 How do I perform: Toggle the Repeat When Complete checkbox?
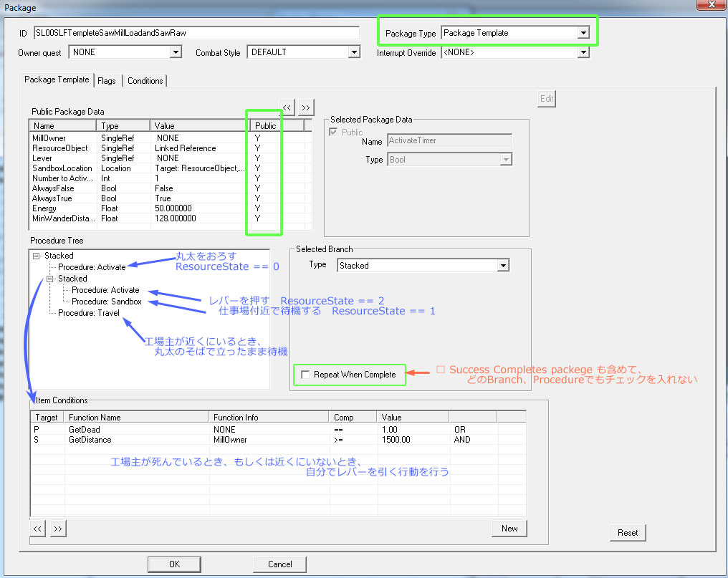tap(305, 375)
